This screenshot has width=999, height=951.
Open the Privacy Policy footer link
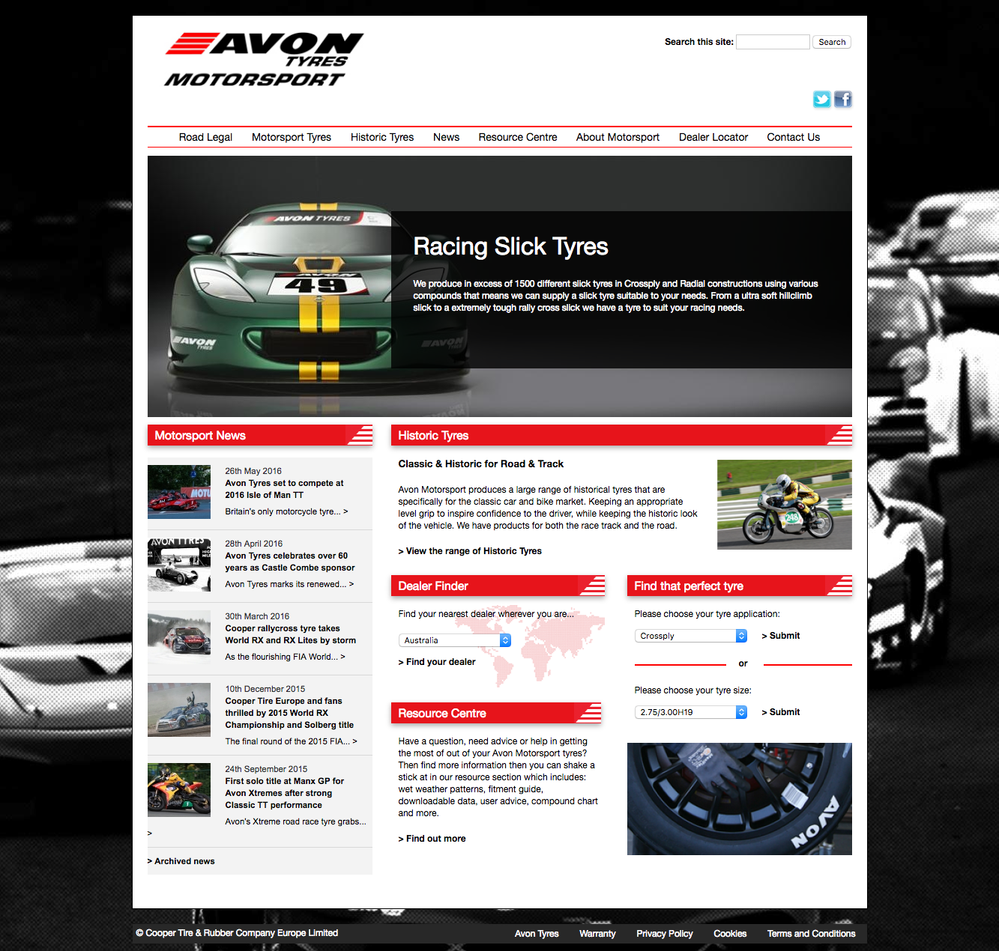(x=664, y=934)
